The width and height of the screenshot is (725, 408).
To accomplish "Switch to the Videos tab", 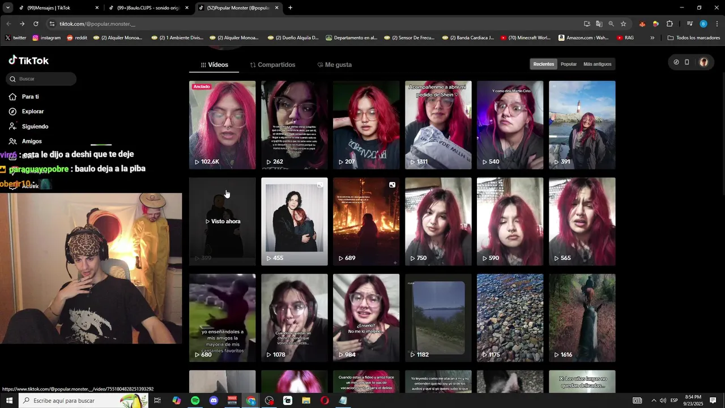I will [214, 65].
